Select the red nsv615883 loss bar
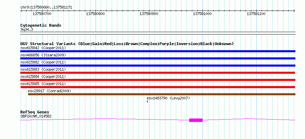 click(158, 73)
